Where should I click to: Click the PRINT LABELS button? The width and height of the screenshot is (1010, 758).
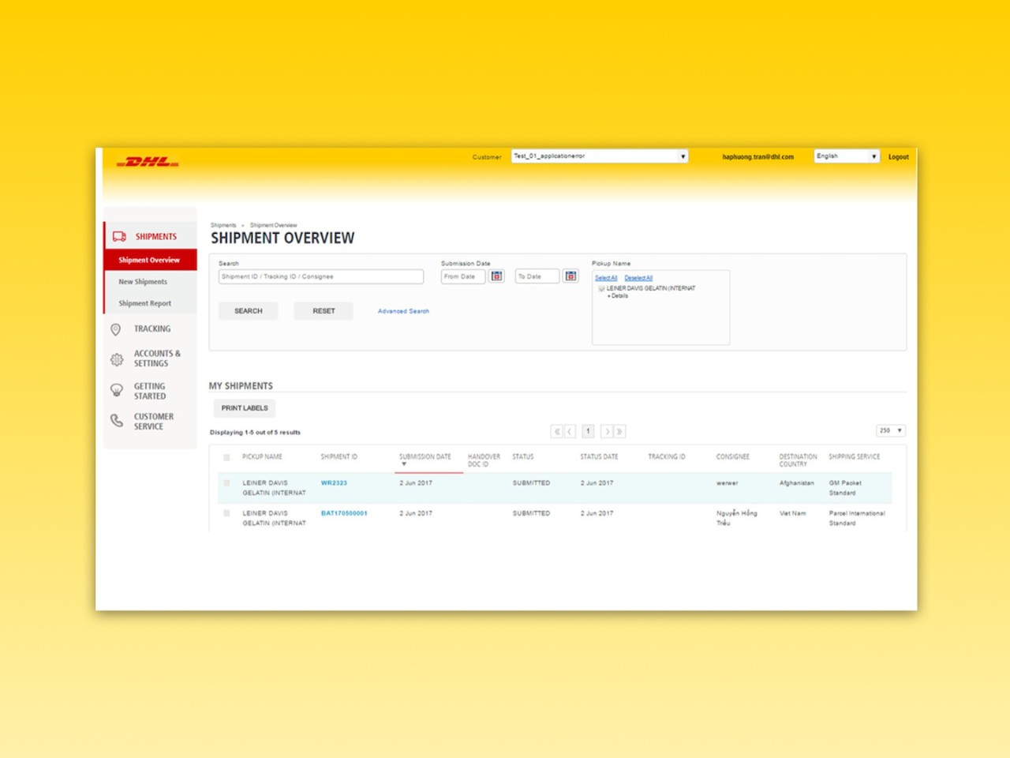pos(245,408)
